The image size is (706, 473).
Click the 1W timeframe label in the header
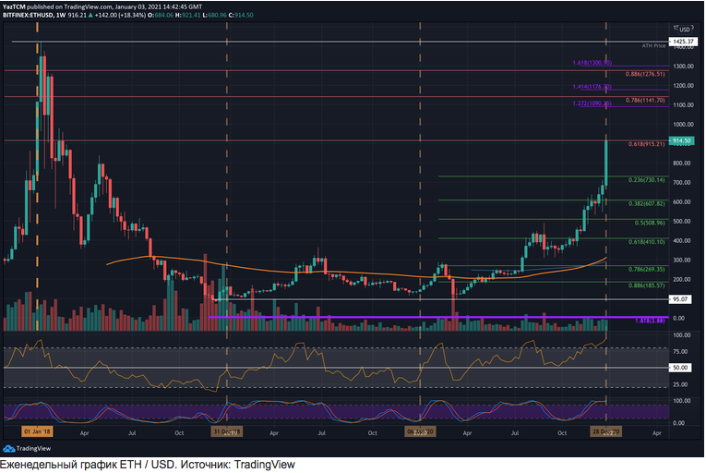point(65,16)
